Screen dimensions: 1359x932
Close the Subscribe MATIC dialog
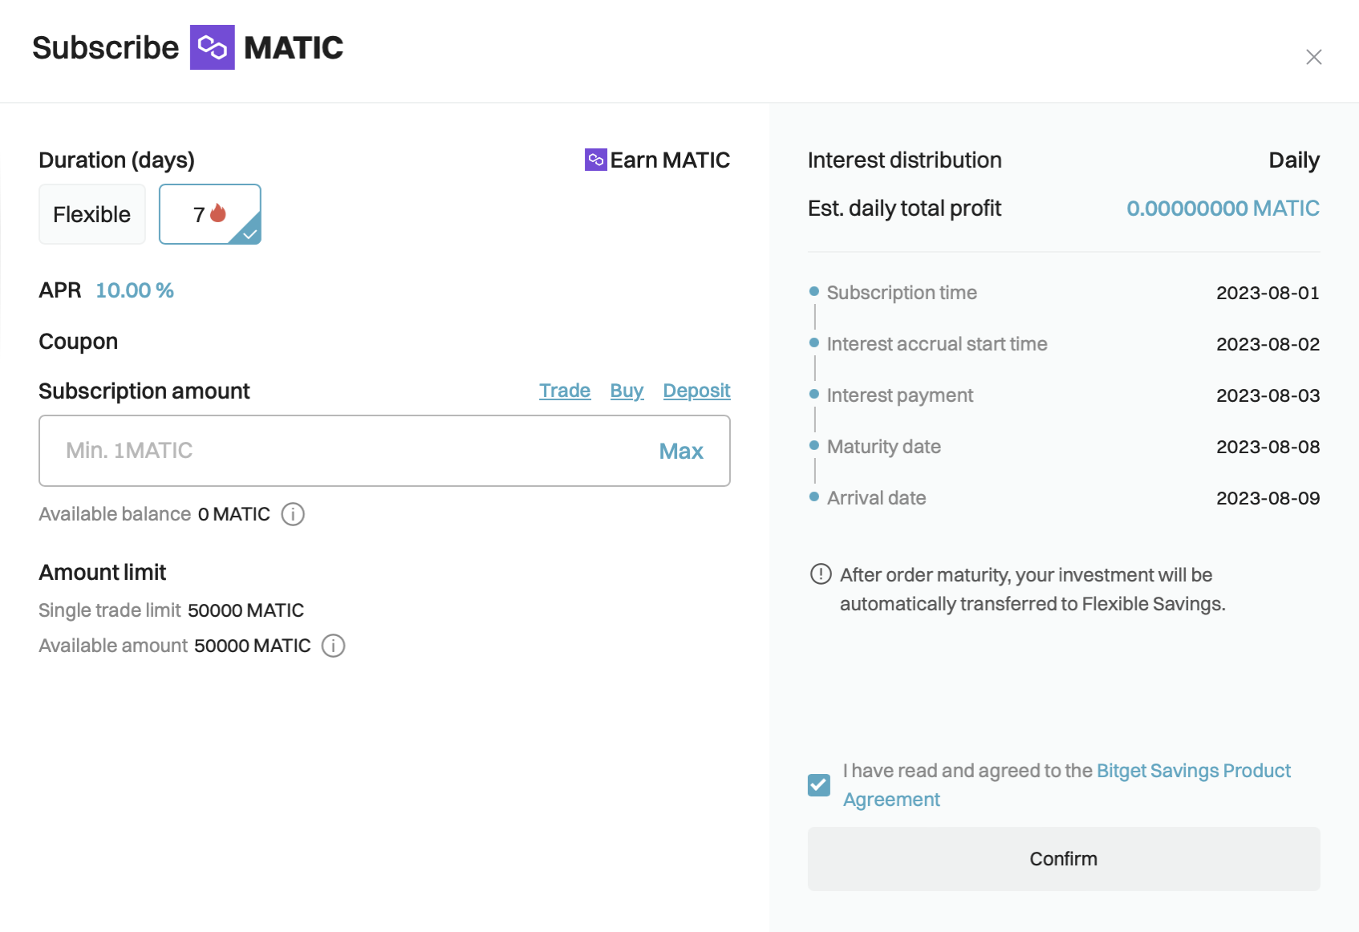point(1313,57)
